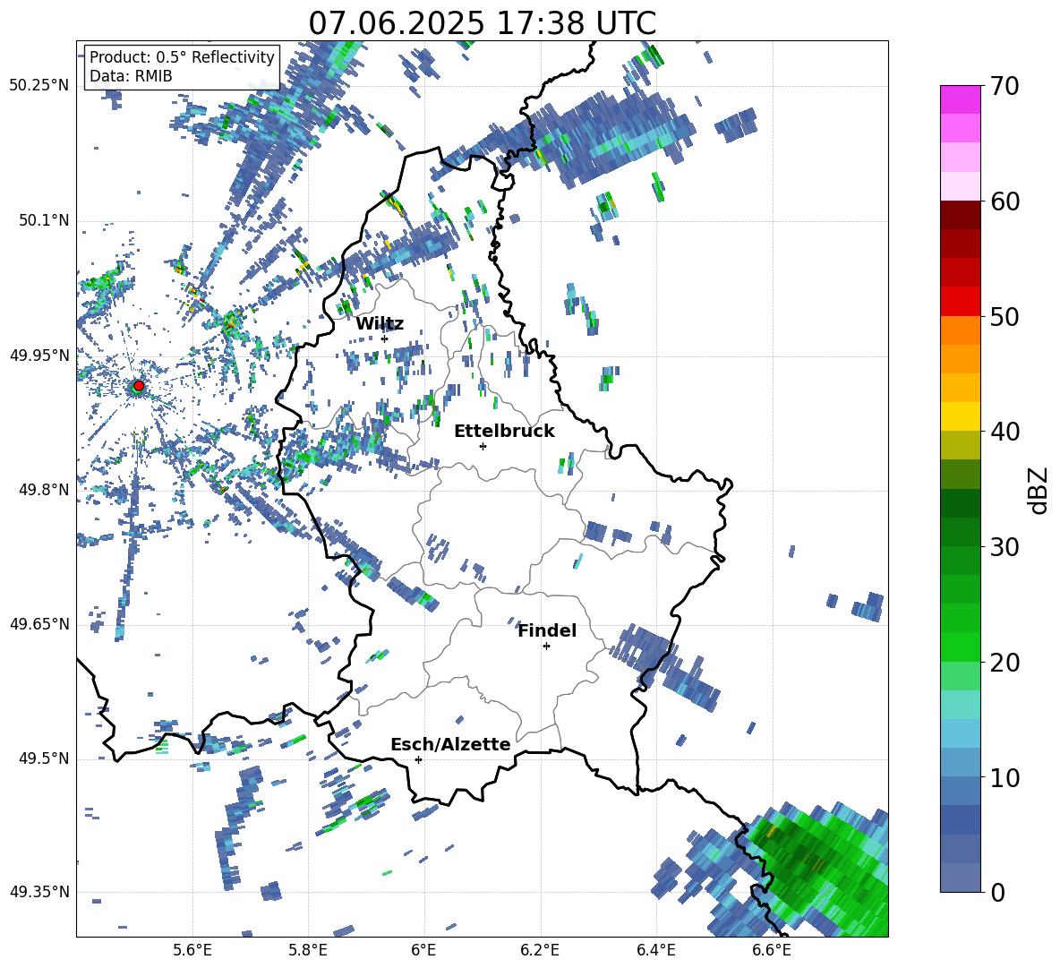The height and width of the screenshot is (968, 1060).
Task: Click the Findel cross marker
Action: tap(546, 647)
